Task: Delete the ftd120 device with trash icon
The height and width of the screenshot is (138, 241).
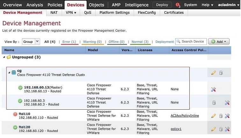Action: click(221, 129)
